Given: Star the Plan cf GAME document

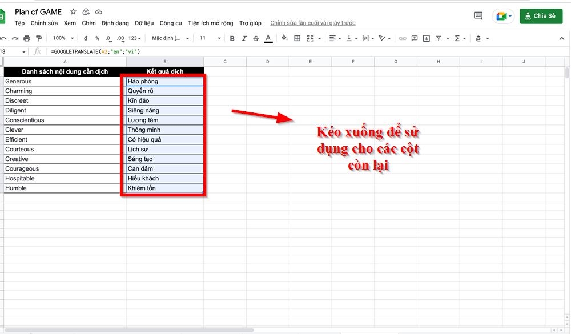Looking at the screenshot, I should pos(73,11).
